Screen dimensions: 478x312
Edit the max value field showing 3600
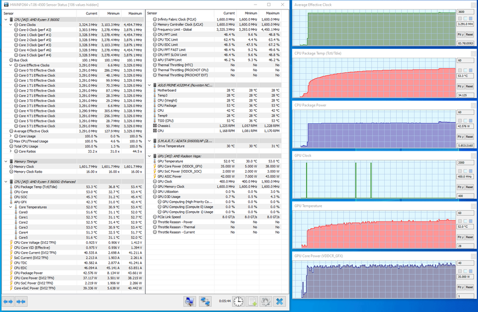pos(465,11)
